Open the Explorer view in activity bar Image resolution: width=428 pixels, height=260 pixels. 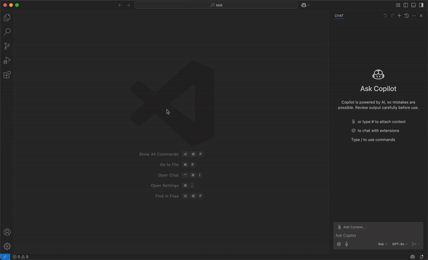tap(7, 18)
